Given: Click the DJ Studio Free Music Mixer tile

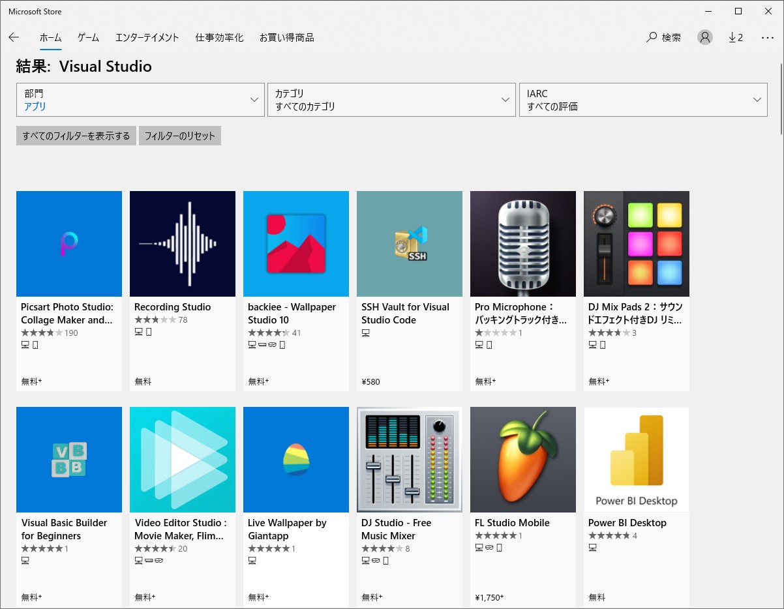Looking at the screenshot, I should [409, 459].
